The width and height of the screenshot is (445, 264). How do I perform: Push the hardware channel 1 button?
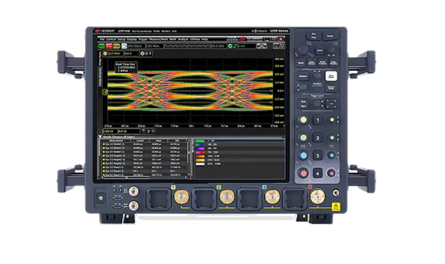(x=317, y=120)
